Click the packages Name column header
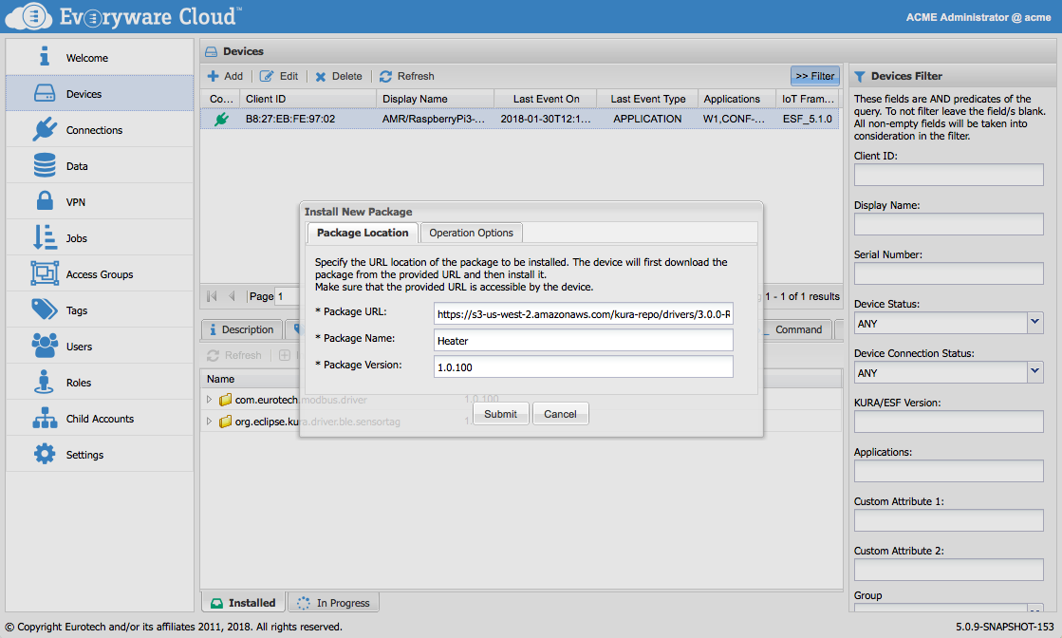The width and height of the screenshot is (1062, 638). click(221, 379)
